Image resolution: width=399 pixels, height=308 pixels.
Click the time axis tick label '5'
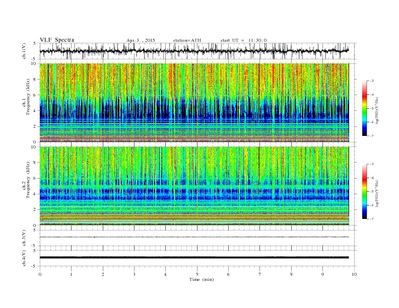[x=197, y=274]
